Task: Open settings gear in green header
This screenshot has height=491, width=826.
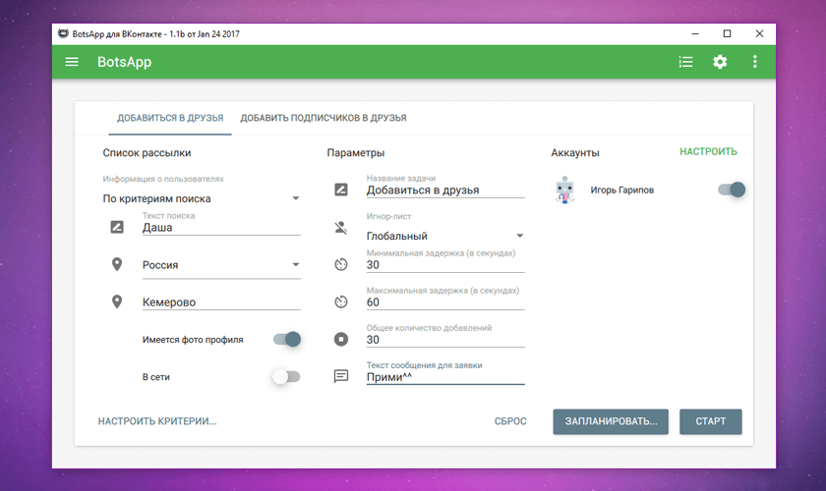Action: (720, 62)
